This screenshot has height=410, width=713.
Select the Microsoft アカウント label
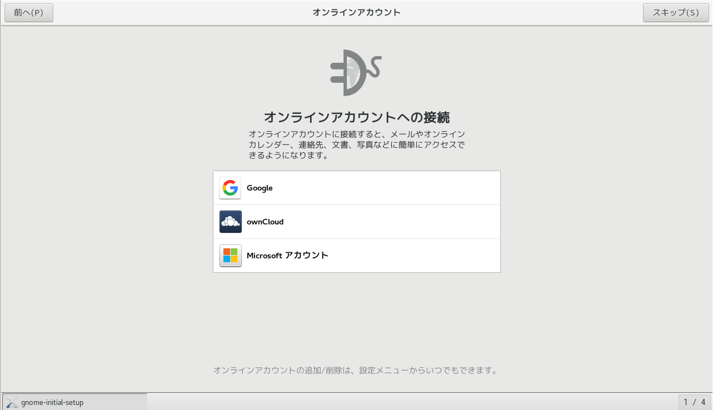[x=287, y=256]
